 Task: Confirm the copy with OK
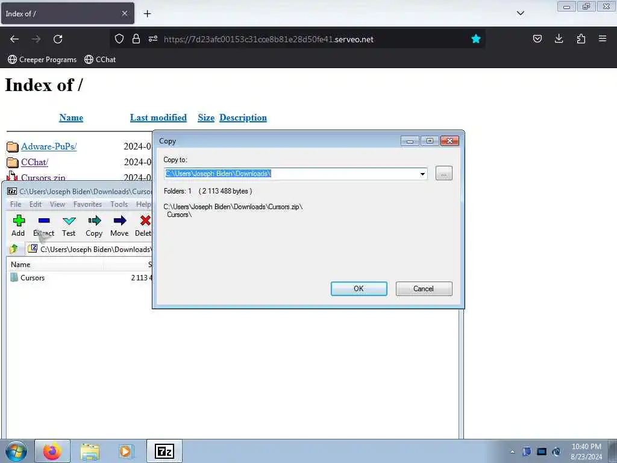click(359, 289)
